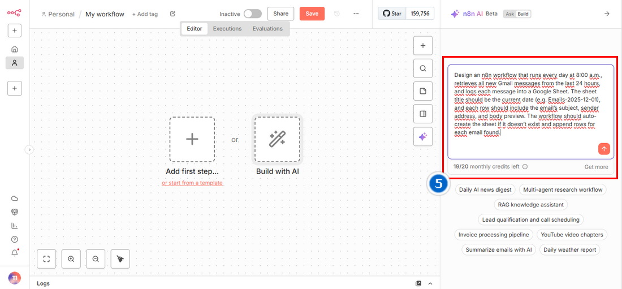The image size is (622, 289).
Task: Expand the collapsed left sidebar arrow
Action: coord(29,149)
